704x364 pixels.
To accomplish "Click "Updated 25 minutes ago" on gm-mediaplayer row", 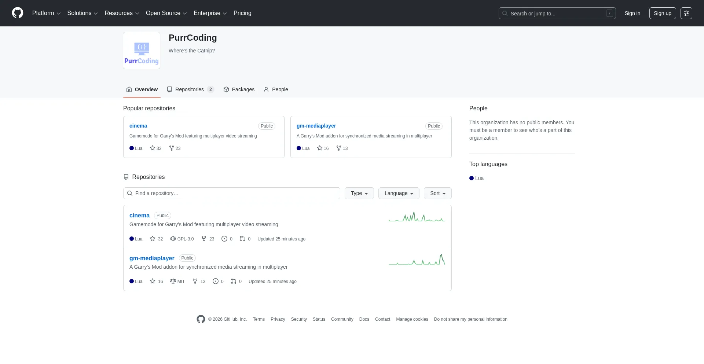I will click(x=273, y=282).
